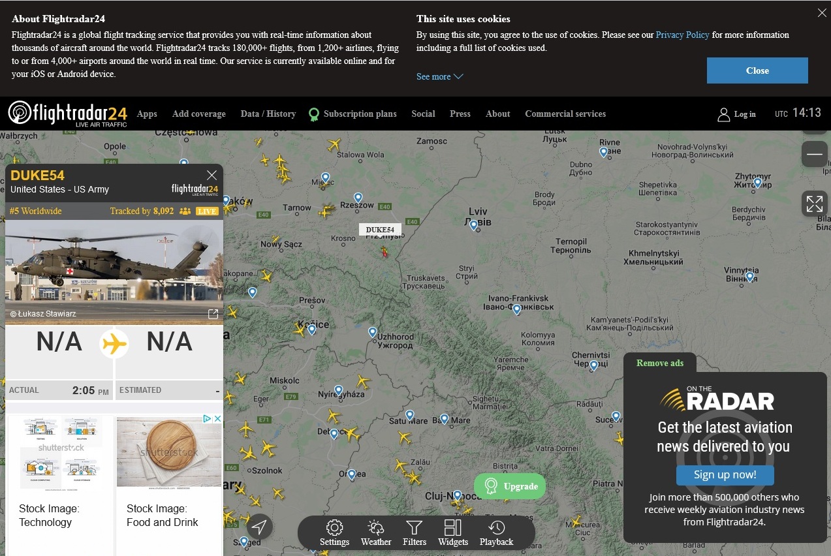This screenshot has width=831, height=556.
Task: Click Sign up now for newsletter
Action: [725, 475]
